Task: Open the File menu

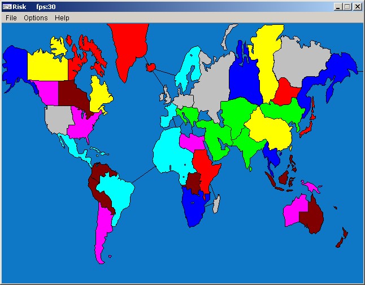Action: pyautogui.click(x=11, y=18)
